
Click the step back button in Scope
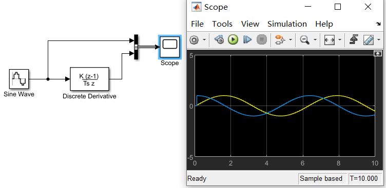point(219,39)
